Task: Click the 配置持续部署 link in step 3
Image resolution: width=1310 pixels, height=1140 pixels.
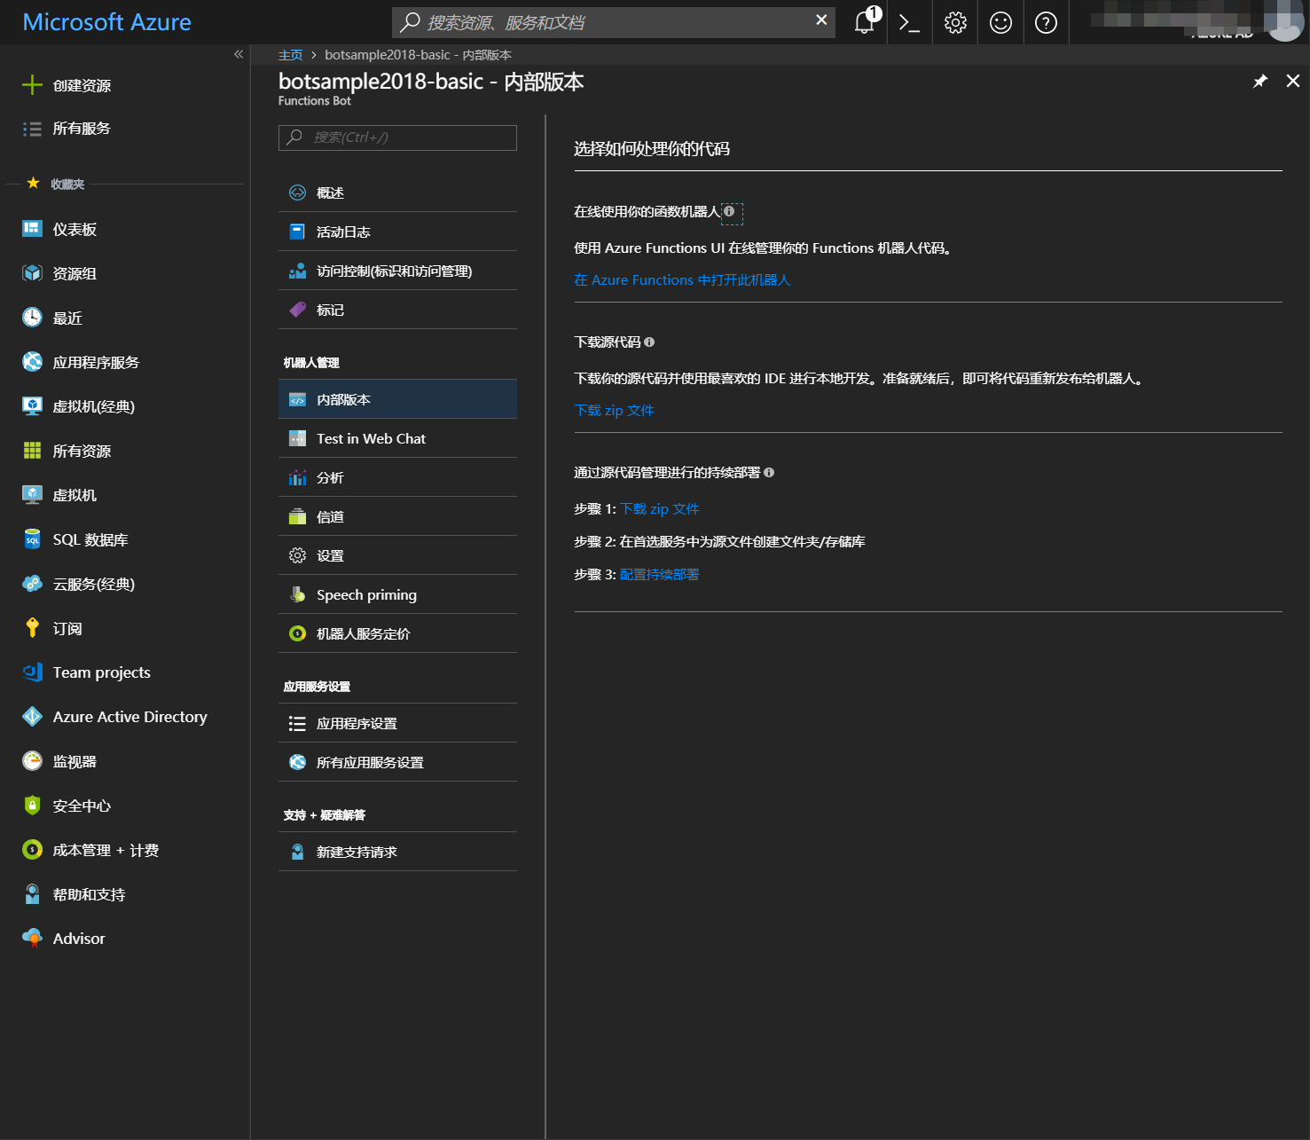Action: [x=659, y=575]
